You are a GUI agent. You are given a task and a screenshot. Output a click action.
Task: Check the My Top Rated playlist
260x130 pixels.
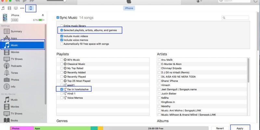click(61, 68)
